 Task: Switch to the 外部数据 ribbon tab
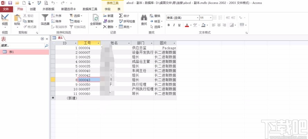click(49, 9)
